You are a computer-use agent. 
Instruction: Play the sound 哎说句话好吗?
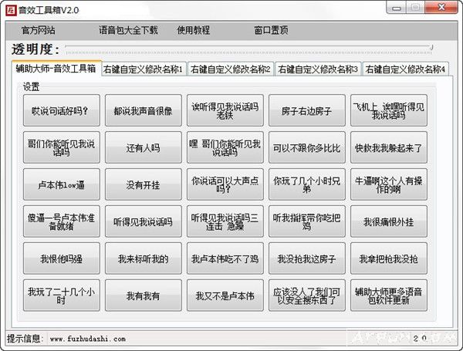[62, 110]
